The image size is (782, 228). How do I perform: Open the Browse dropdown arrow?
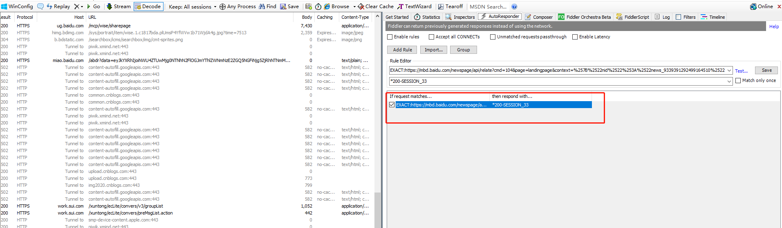click(354, 7)
